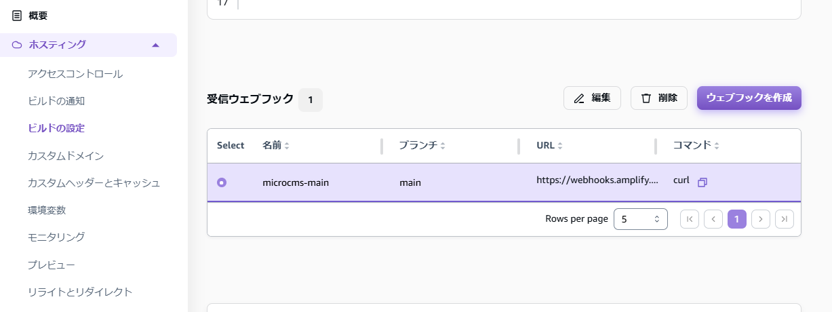This screenshot has width=832, height=312.
Task: Open the Rows per page dropdown
Action: tap(640, 219)
